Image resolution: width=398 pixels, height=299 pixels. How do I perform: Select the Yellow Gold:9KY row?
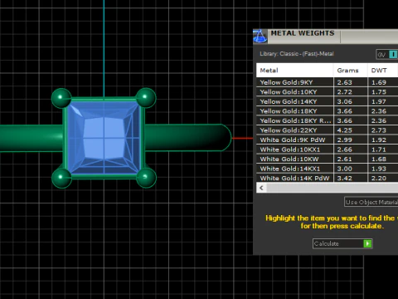click(327, 82)
